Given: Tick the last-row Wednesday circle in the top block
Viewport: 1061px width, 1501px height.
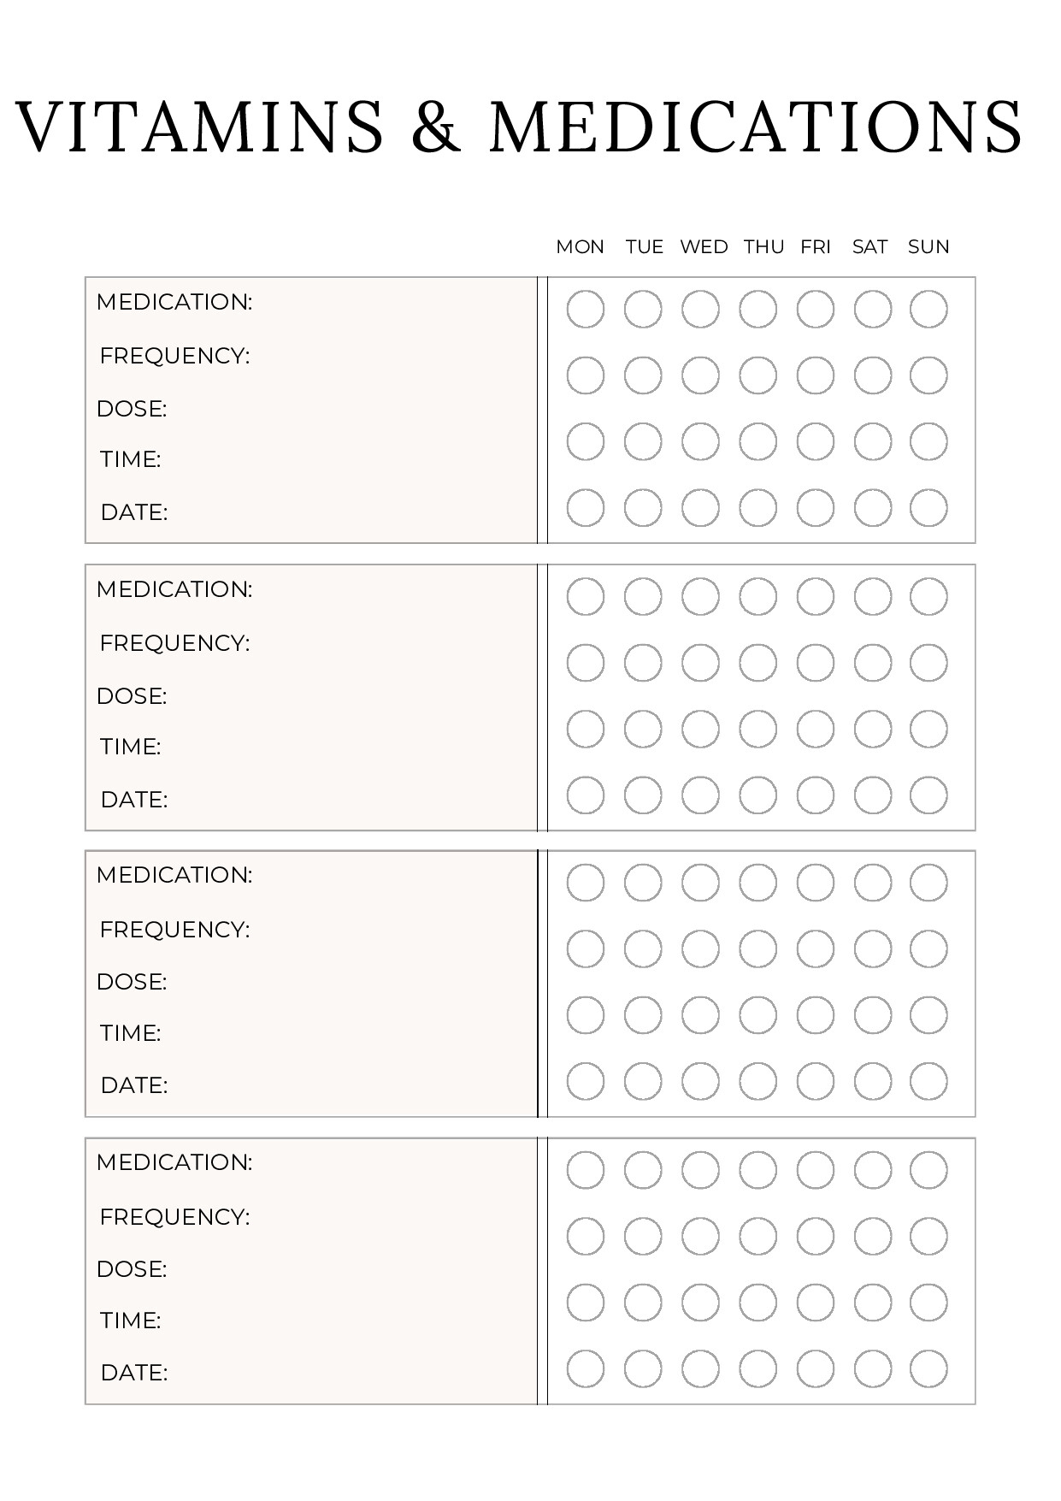Looking at the screenshot, I should pyautogui.click(x=700, y=508).
